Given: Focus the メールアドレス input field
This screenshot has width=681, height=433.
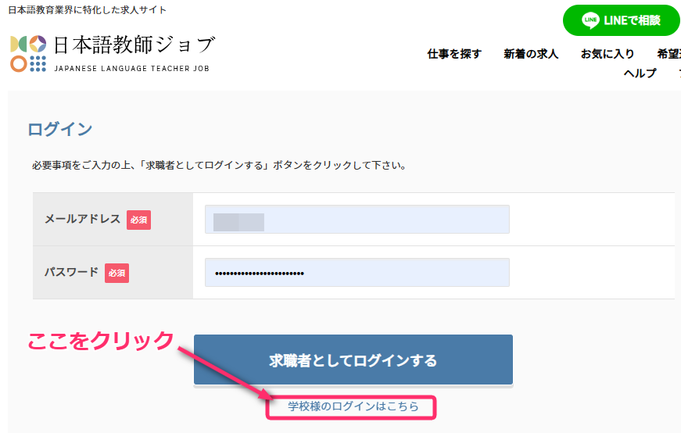Looking at the screenshot, I should point(357,220).
